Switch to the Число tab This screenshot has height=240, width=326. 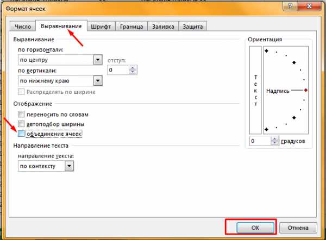pyautogui.click(x=23, y=27)
